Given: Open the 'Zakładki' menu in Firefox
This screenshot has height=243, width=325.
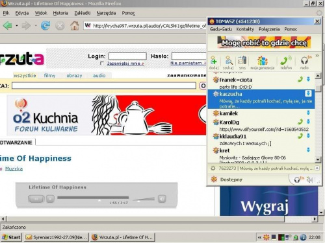Looking at the screenshot, I should pyautogui.click(x=83, y=13).
